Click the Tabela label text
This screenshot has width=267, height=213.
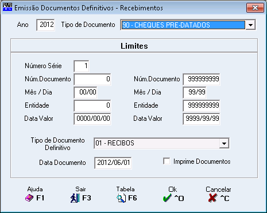[126, 189]
